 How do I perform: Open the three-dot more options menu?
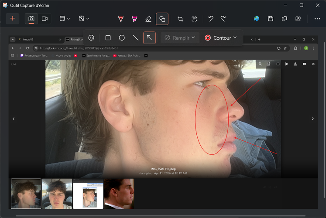[317, 19]
